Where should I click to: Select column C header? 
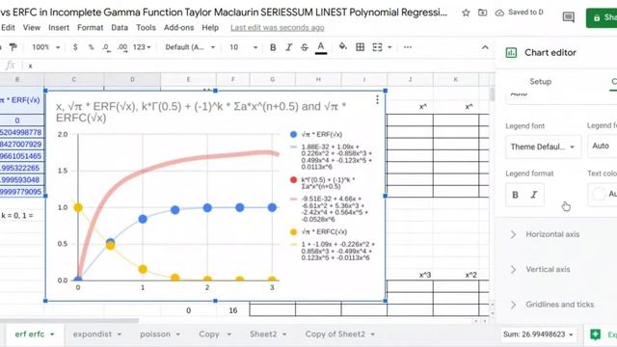click(x=73, y=79)
